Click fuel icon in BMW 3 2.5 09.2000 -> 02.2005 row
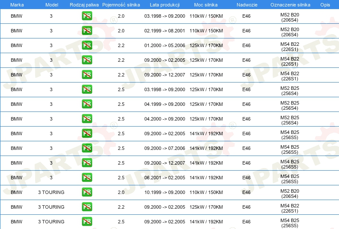 [x=87, y=134]
